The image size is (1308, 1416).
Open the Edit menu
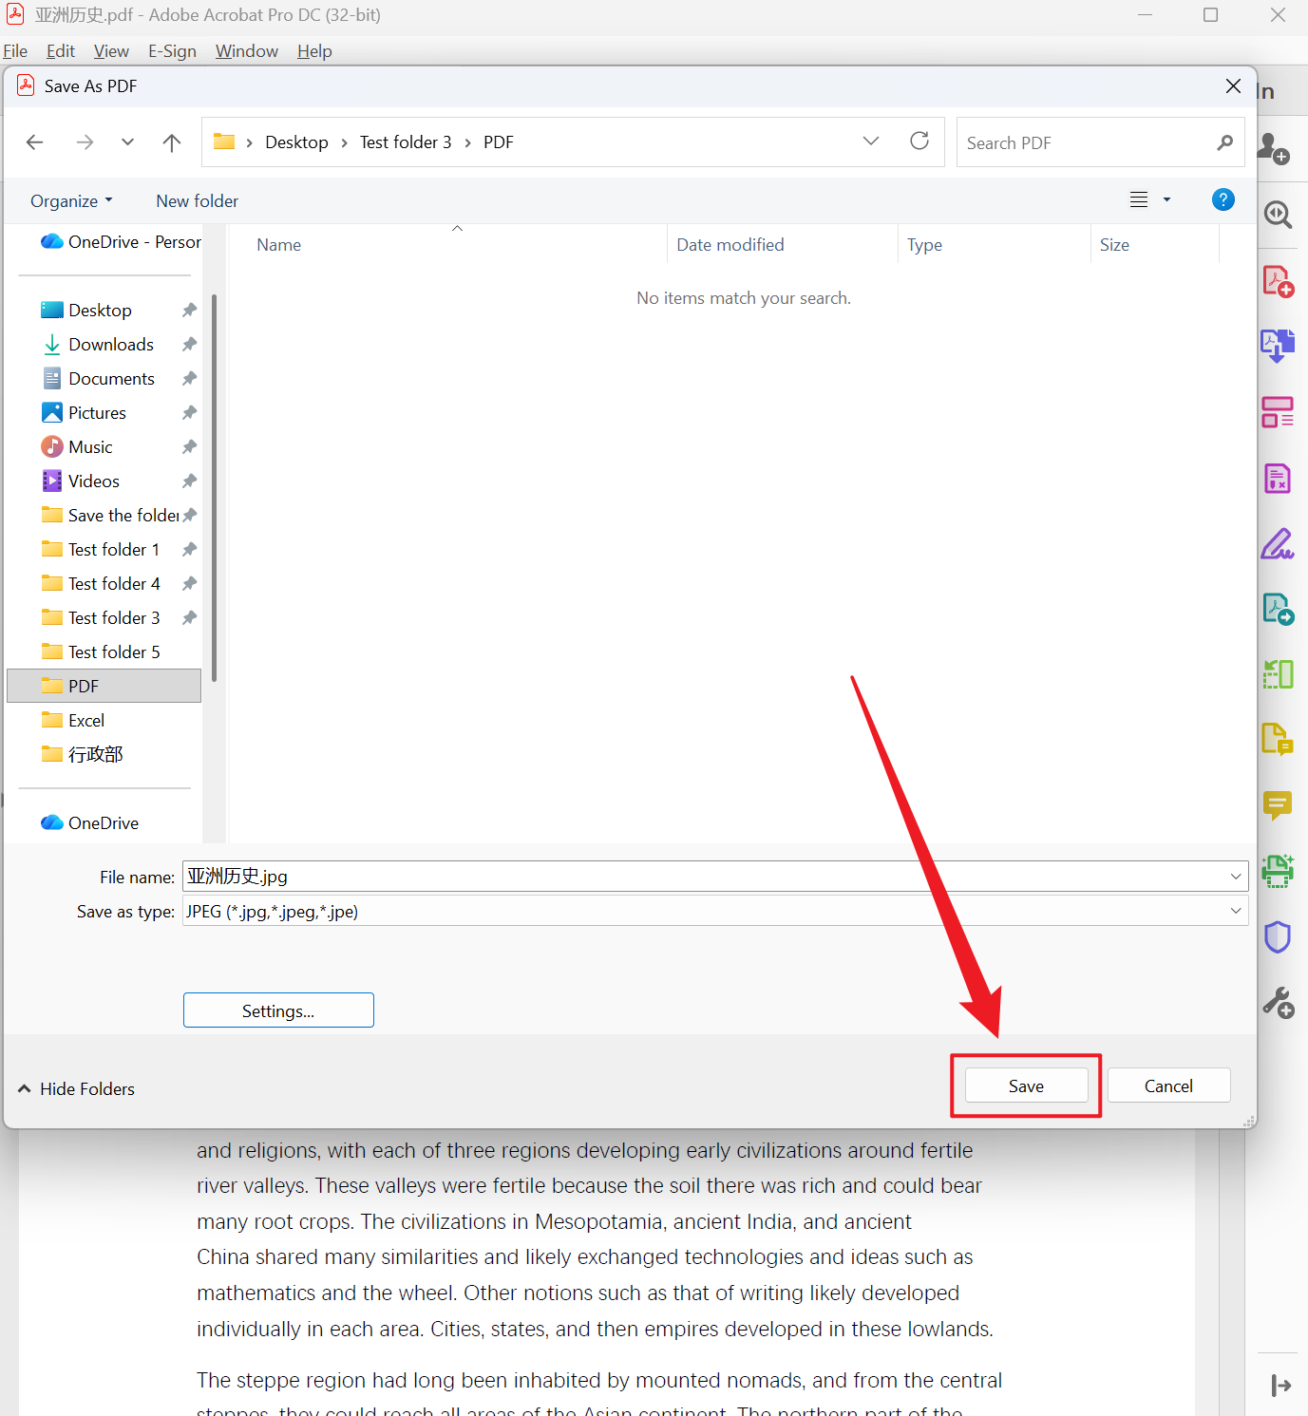[x=61, y=51]
